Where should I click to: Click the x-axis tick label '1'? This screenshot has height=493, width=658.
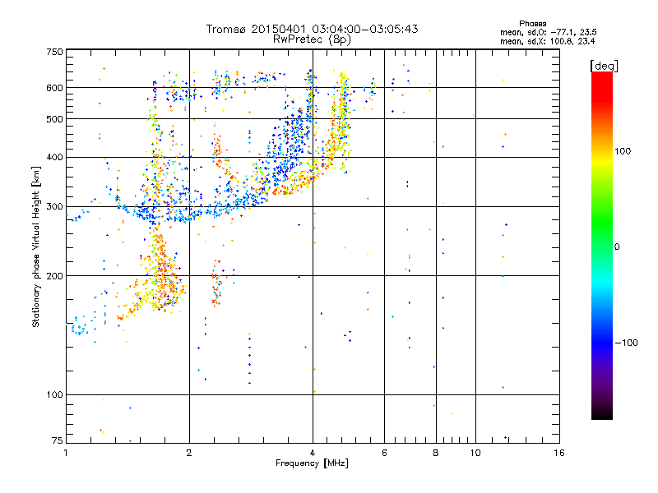(x=66, y=453)
